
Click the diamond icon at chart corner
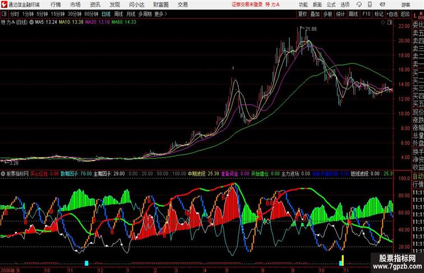383,22
